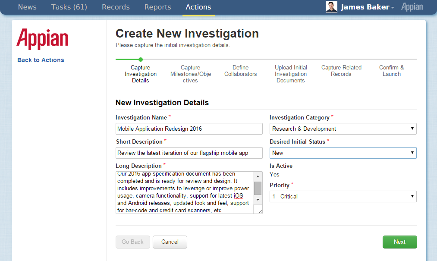
Task: Click the Appian logo in sidebar
Action: click(42, 39)
